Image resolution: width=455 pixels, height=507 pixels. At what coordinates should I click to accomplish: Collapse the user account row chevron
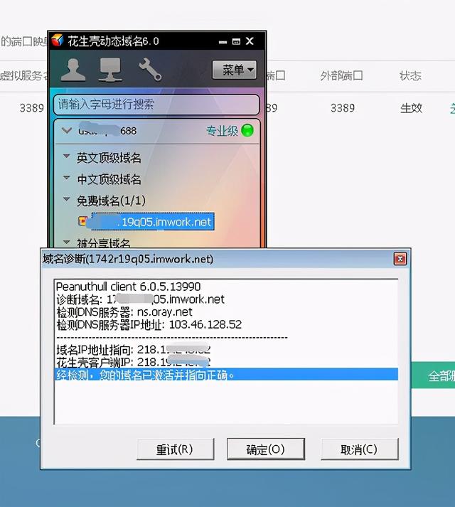67,131
